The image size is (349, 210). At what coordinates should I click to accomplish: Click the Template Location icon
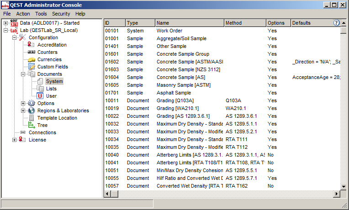pyautogui.click(x=31, y=118)
